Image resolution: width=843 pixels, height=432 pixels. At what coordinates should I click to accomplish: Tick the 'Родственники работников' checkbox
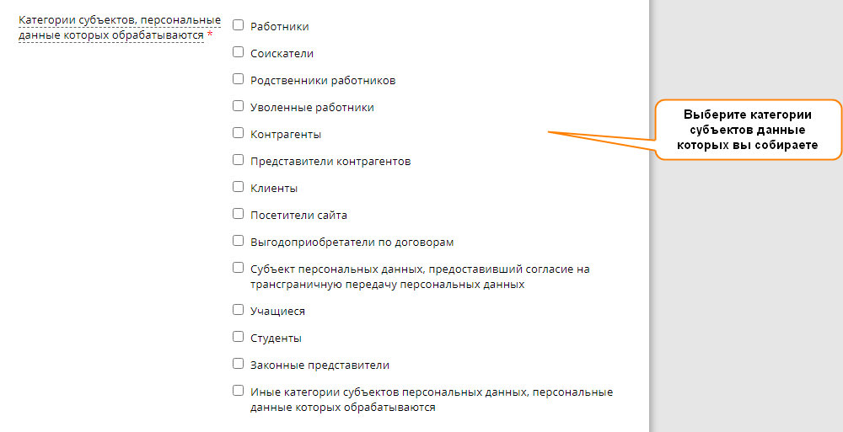click(238, 80)
